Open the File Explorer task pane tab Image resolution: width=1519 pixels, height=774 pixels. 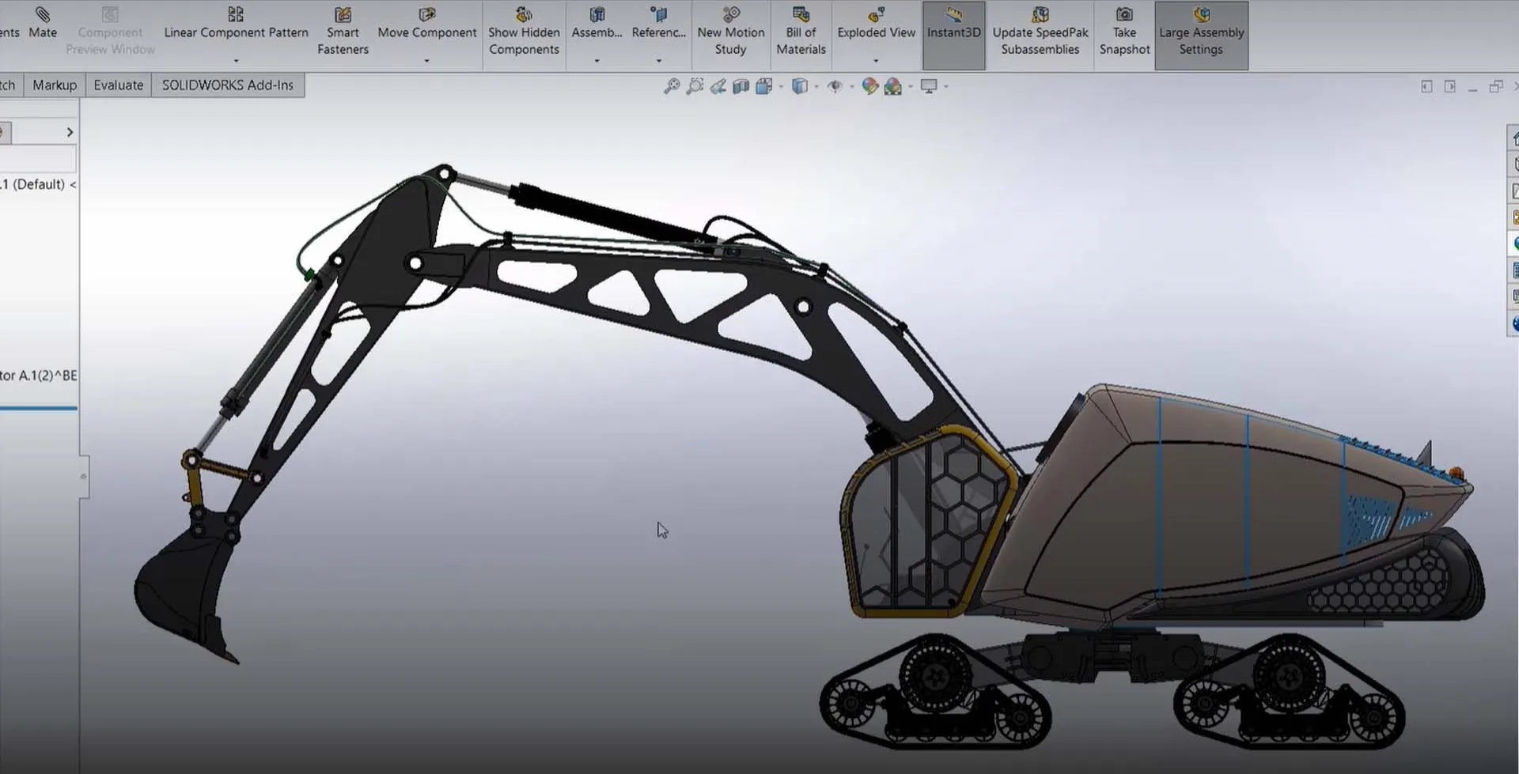tap(1514, 191)
